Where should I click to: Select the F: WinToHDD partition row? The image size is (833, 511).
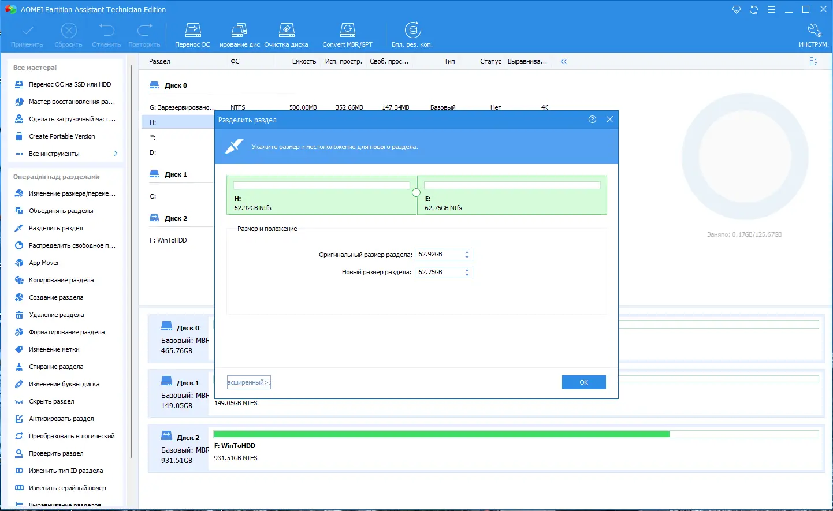tap(178, 240)
